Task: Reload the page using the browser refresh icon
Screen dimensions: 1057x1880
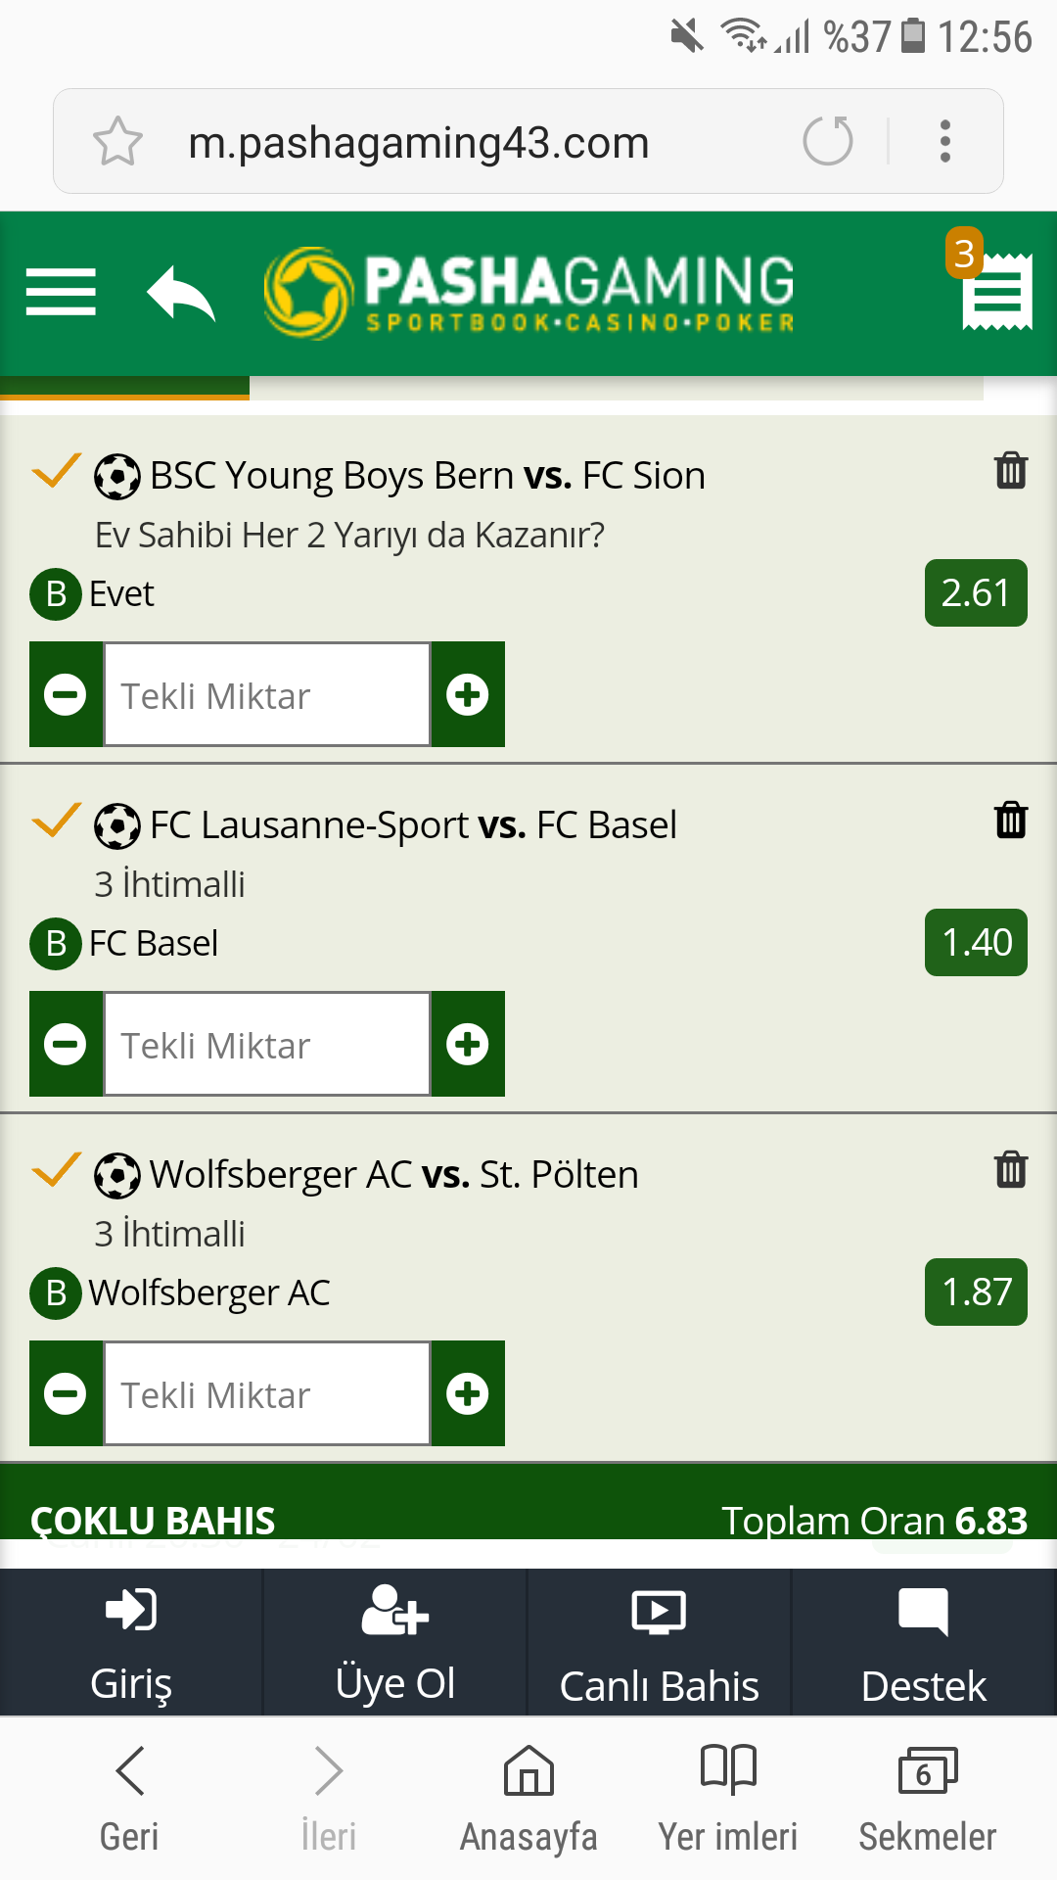Action: [x=828, y=141]
